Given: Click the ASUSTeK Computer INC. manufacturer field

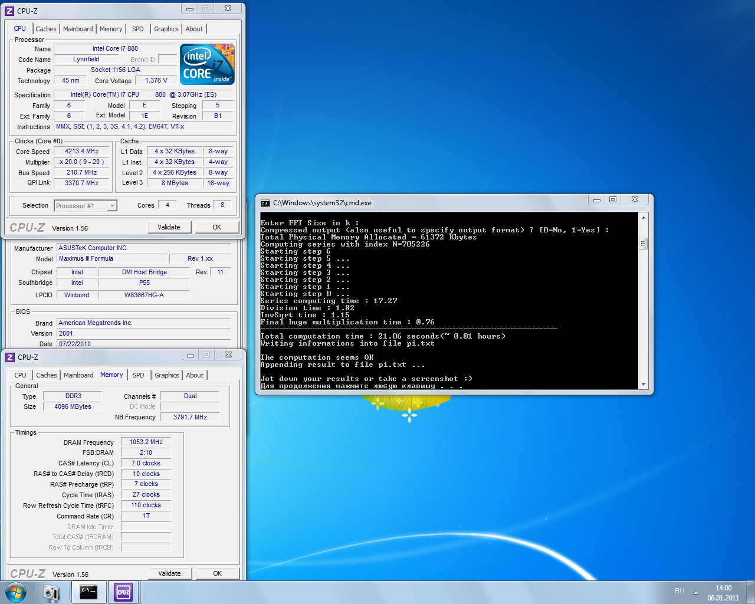Looking at the screenshot, I should [143, 248].
